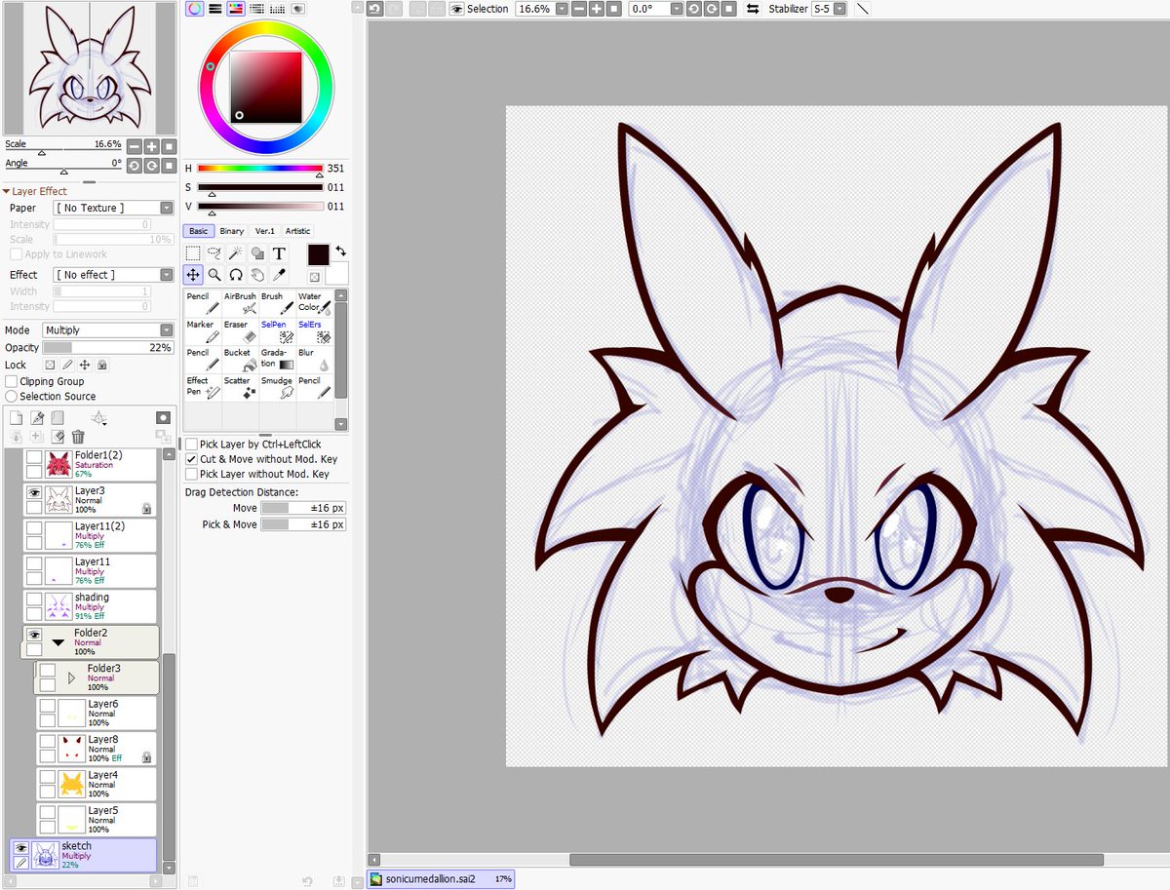The width and height of the screenshot is (1170, 890).
Task: Select the rectangular Selection tool
Action: [x=193, y=253]
